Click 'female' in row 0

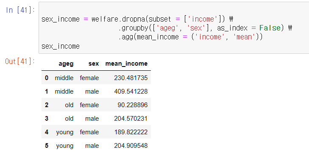coord(89,78)
